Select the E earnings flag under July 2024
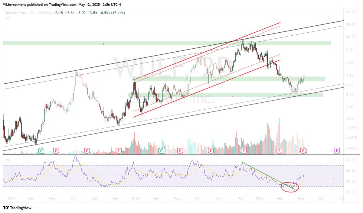This screenshot has width=363, height=213. [x=210, y=150]
